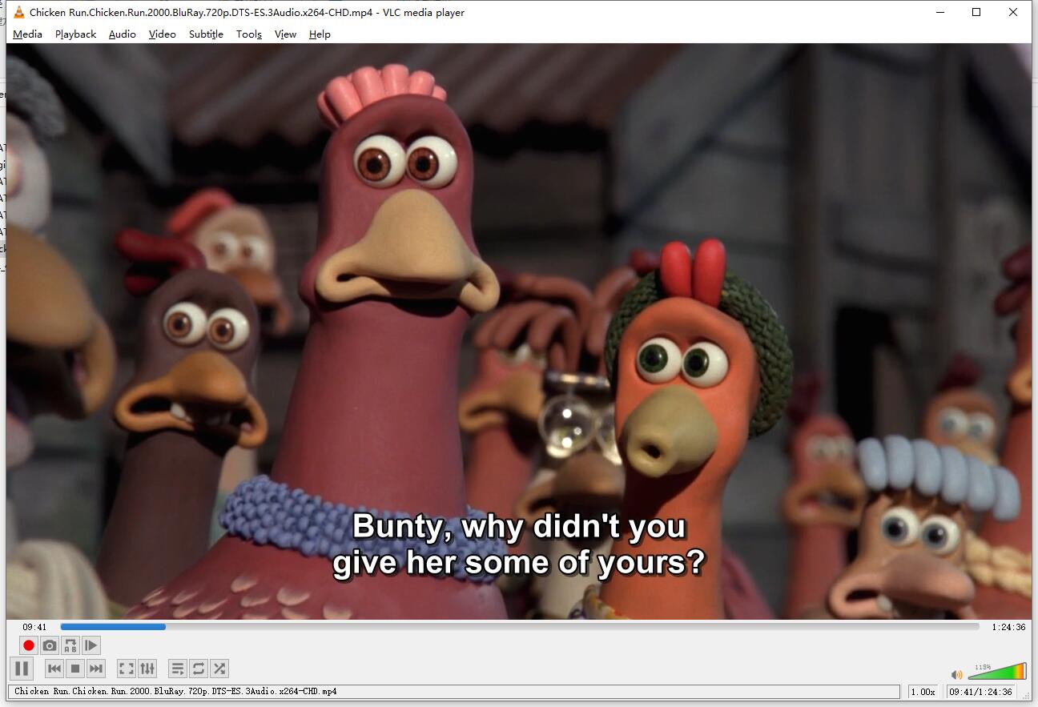The width and height of the screenshot is (1038, 707).
Task: Skip to next media in playlist
Action: [96, 669]
